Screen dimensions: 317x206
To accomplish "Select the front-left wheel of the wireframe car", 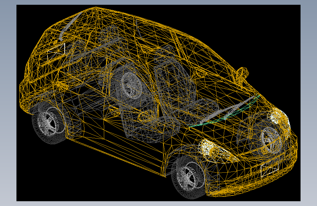I will point(189,177).
